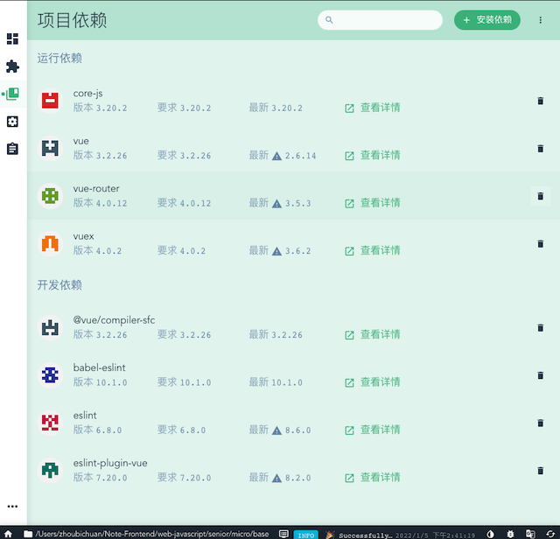
Task: Click the translate icon in status bar
Action: pos(530,534)
